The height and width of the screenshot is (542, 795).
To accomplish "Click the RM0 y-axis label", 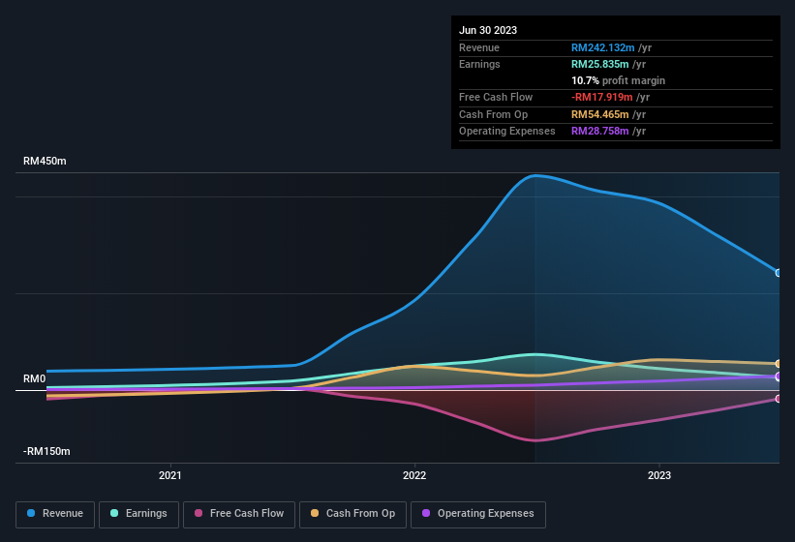I will pyautogui.click(x=35, y=378).
